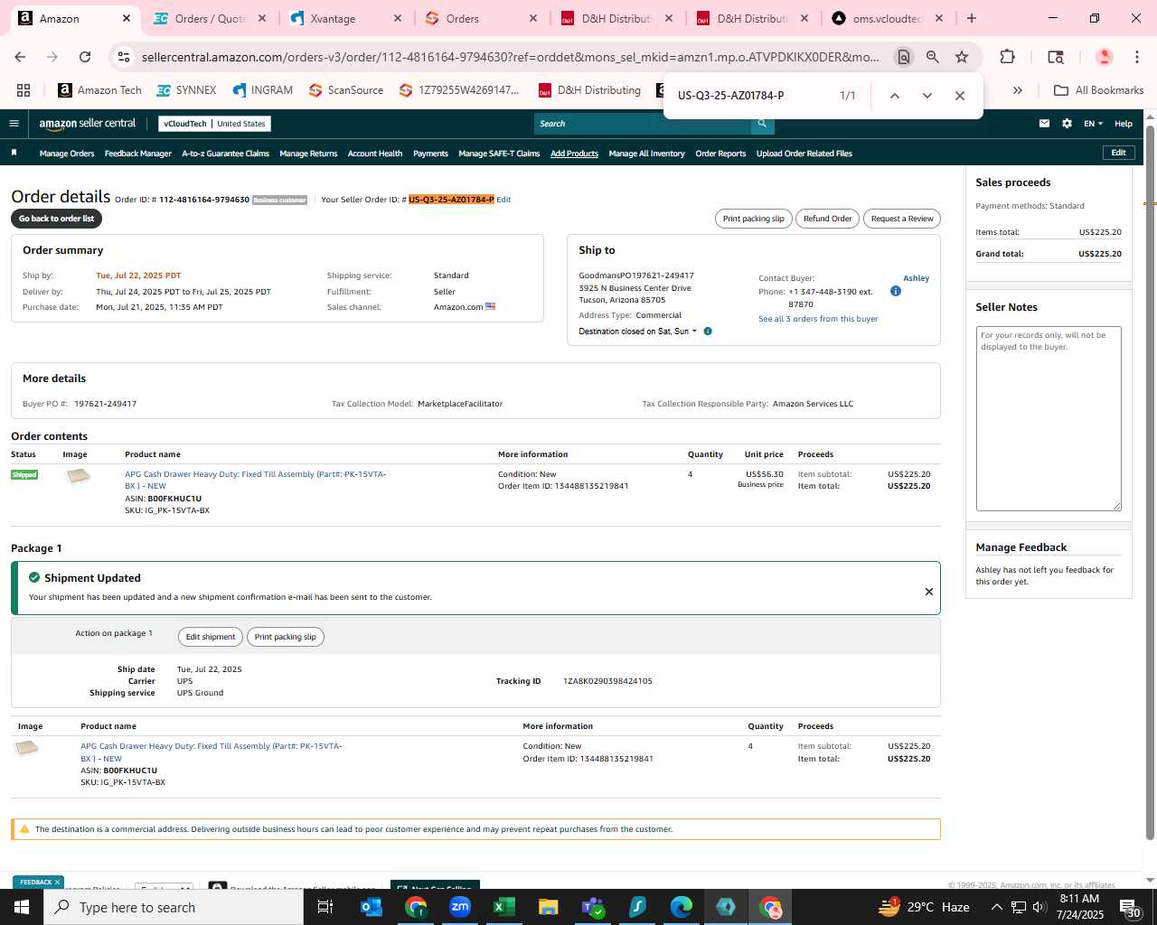Viewport: 1157px width, 925px height.
Task: Open Chrome's three-dot menu
Action: tap(1137, 57)
